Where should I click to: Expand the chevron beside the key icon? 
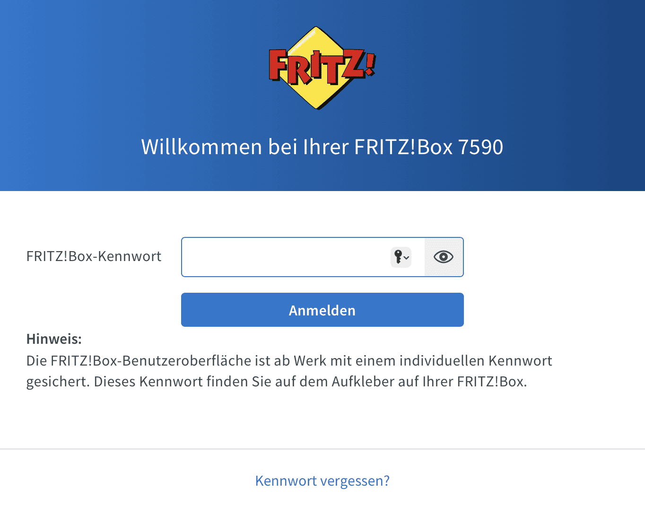click(407, 258)
